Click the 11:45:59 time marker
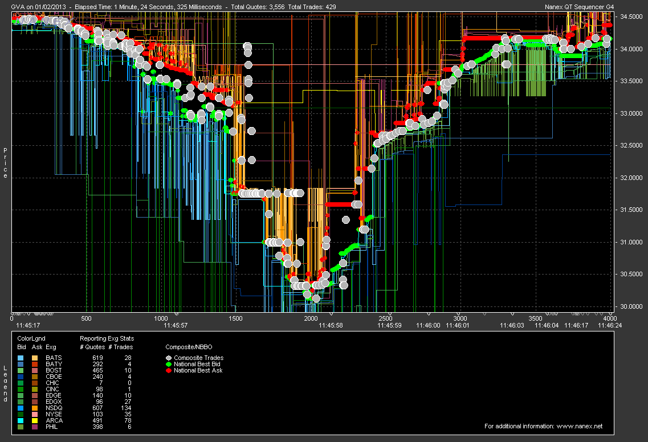The image size is (648, 442). tap(389, 325)
